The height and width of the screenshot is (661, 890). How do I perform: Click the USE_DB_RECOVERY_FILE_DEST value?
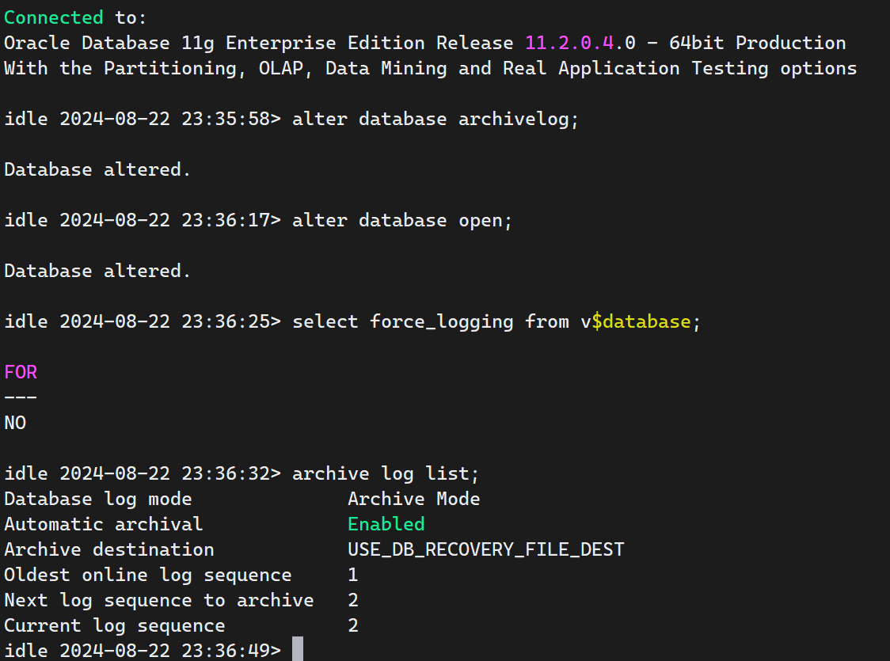(485, 549)
